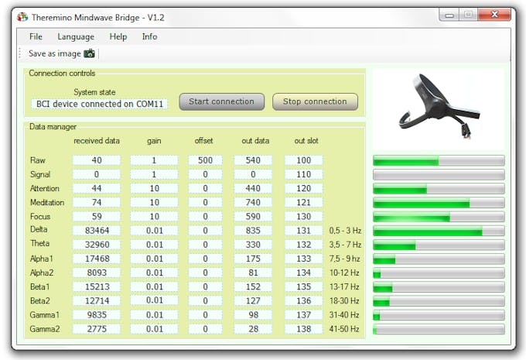Image resolution: width=526 pixels, height=360 pixels.
Task: Click the Gamma2 level progress bar
Action: pyautogui.click(x=439, y=329)
